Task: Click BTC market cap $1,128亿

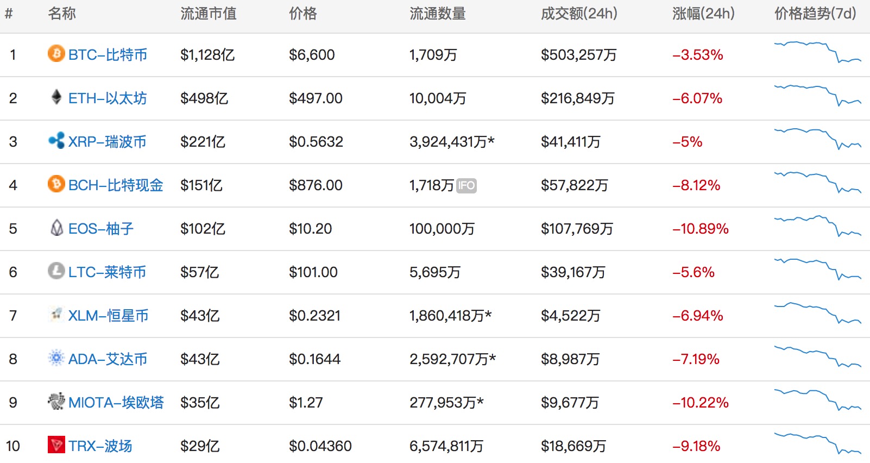Action: coord(207,55)
